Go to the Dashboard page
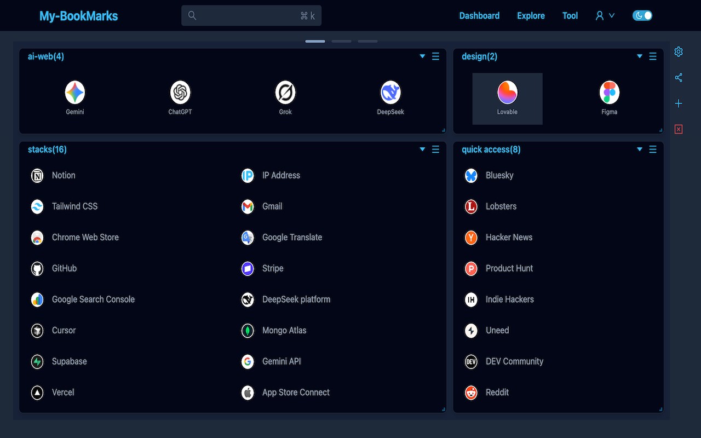The image size is (701, 438). click(x=479, y=16)
